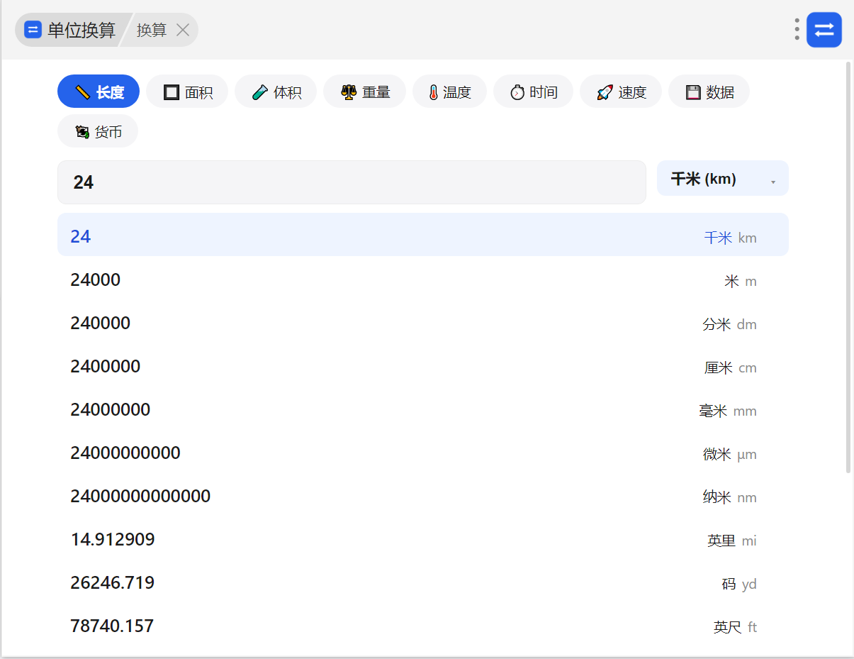Select the 78740.157 英尺 ft result row

point(423,626)
